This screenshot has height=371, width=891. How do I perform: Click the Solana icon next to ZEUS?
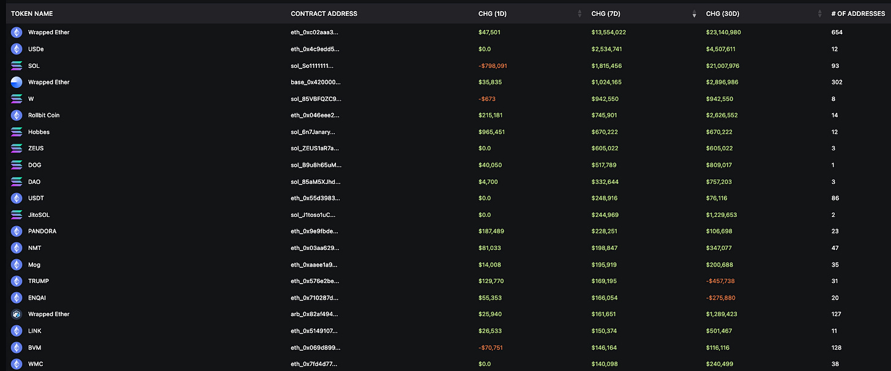pyautogui.click(x=17, y=148)
